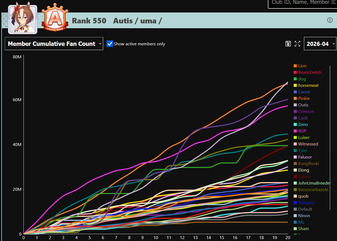Click the Luiser legend color swatch
Image resolution: width=337 pixels, height=241 pixels.
pyautogui.click(x=295, y=138)
